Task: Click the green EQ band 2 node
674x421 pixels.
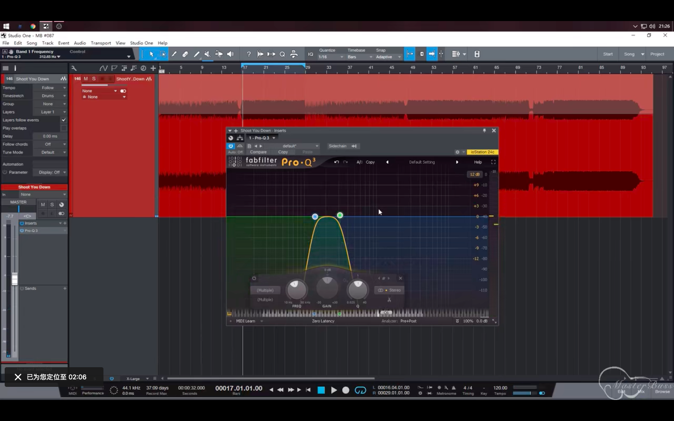Action: (x=340, y=215)
